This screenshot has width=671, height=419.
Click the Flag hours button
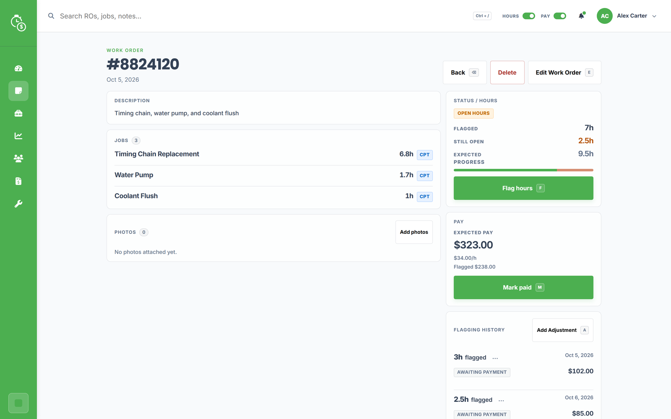click(x=523, y=188)
